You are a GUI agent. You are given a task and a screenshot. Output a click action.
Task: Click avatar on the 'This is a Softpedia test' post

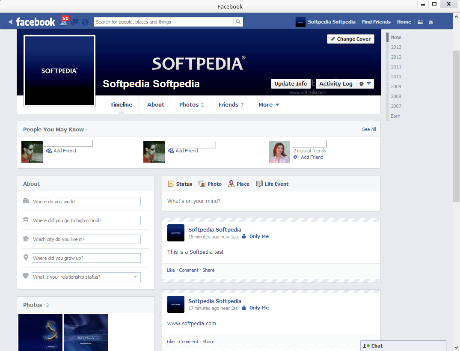tap(176, 233)
